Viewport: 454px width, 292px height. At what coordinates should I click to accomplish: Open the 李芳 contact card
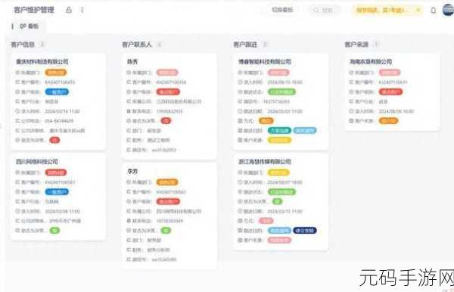point(169,216)
